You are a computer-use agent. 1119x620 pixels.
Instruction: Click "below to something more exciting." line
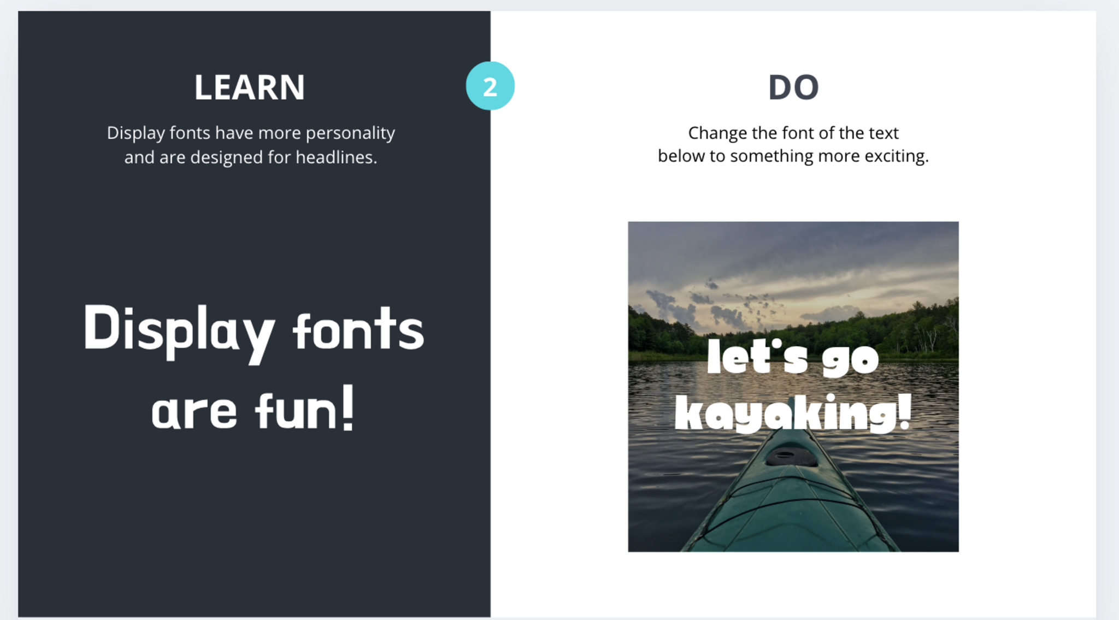[x=793, y=156]
